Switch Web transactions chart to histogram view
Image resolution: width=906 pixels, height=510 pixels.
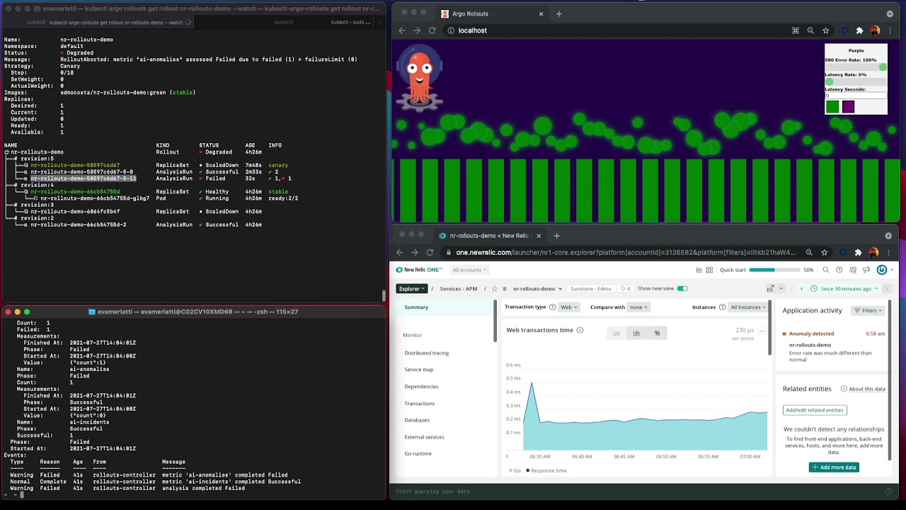[636, 333]
